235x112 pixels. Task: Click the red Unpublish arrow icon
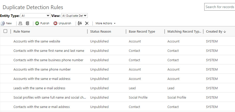tap(55, 23)
